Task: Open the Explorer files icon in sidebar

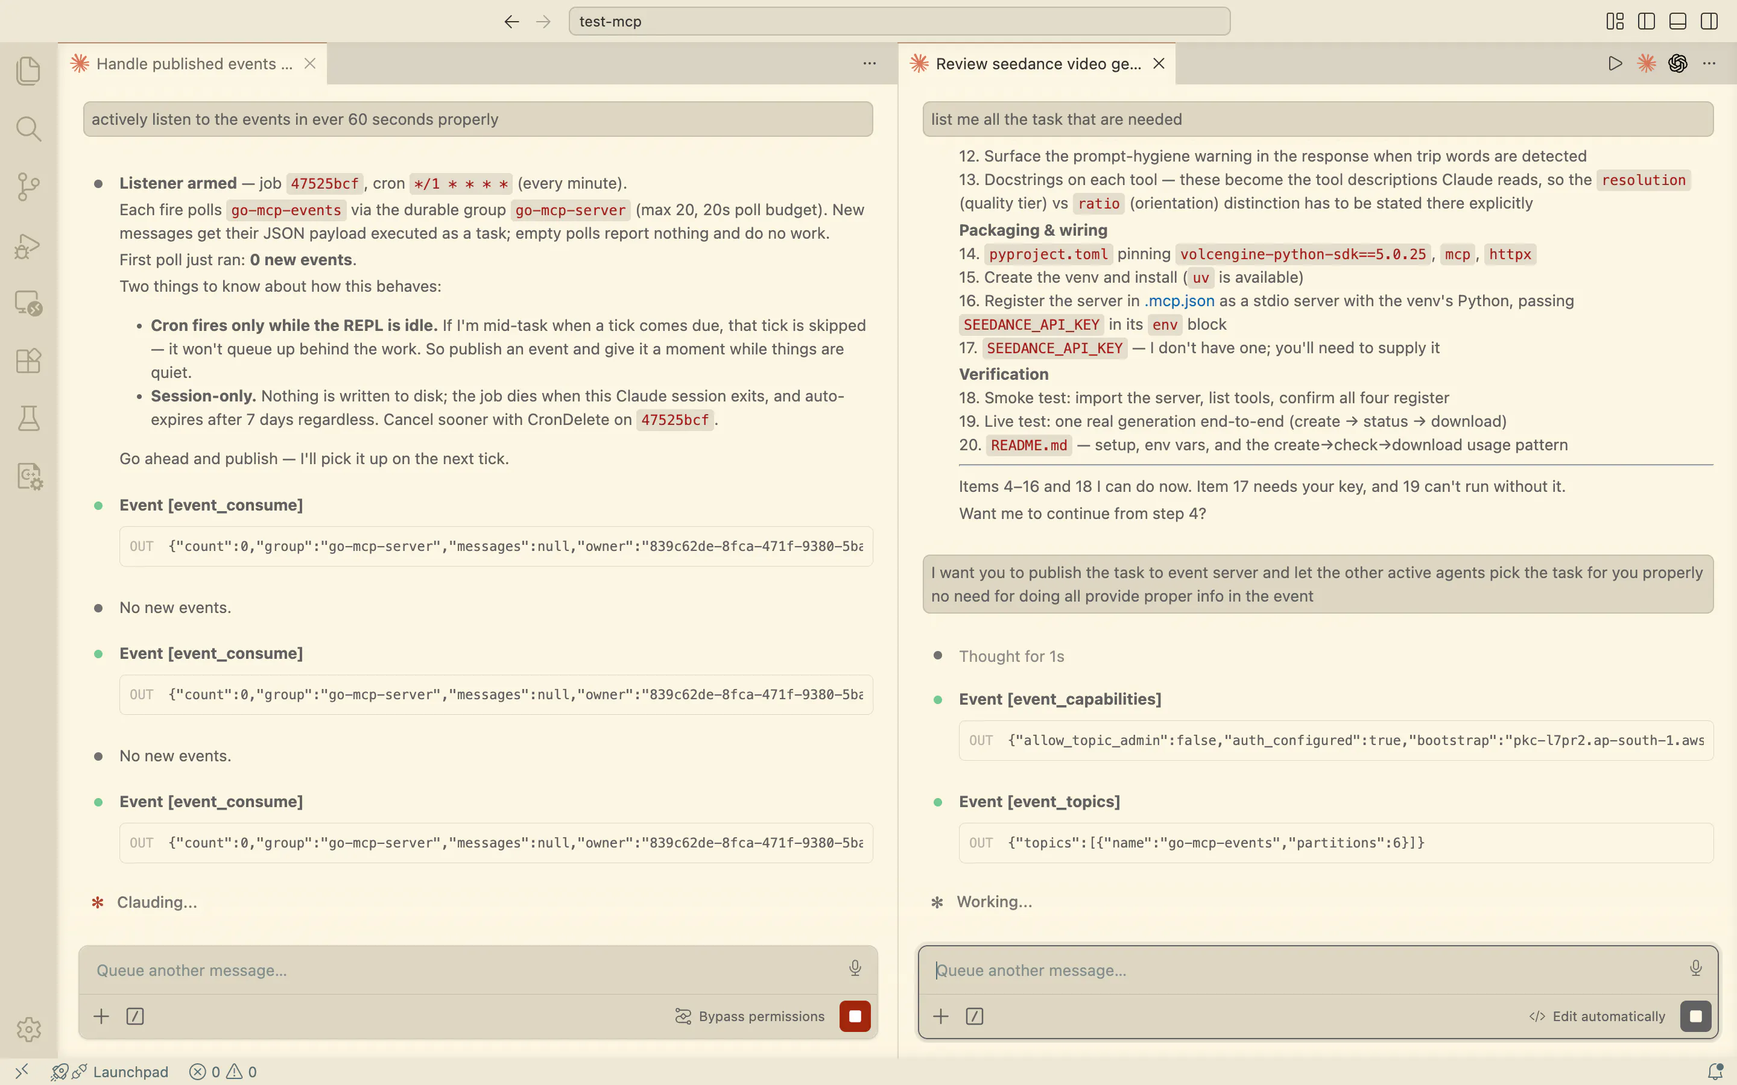Action: coord(28,71)
